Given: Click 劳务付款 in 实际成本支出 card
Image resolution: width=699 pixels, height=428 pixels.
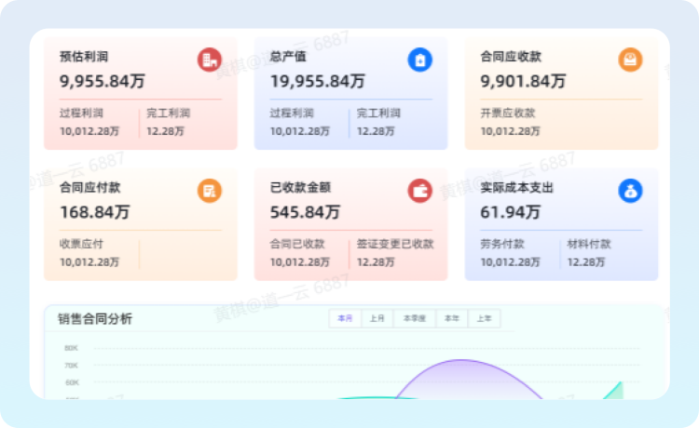Looking at the screenshot, I should point(502,245).
